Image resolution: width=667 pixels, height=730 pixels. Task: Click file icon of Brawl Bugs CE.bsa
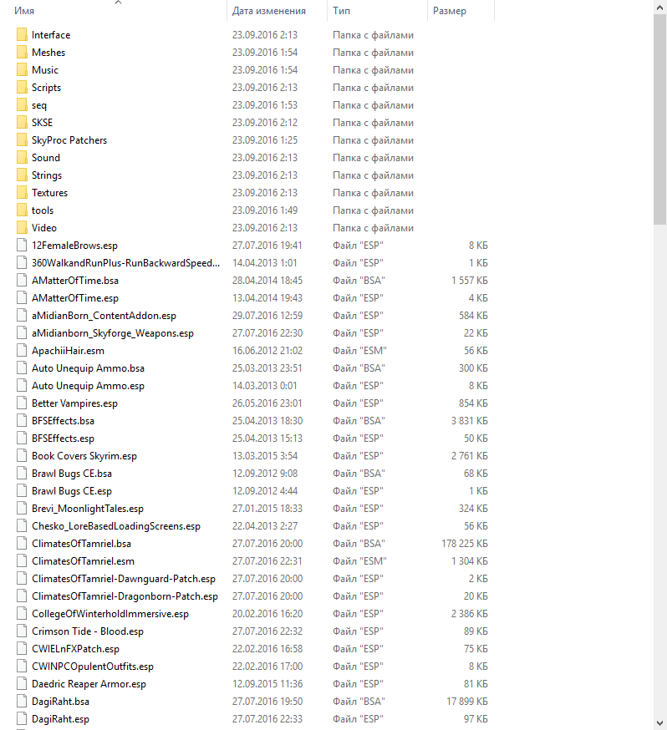coord(22,474)
